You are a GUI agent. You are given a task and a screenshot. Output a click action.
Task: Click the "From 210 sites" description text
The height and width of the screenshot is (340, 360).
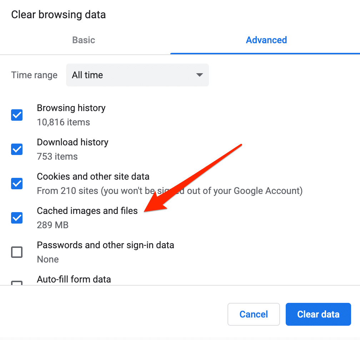[170, 191]
